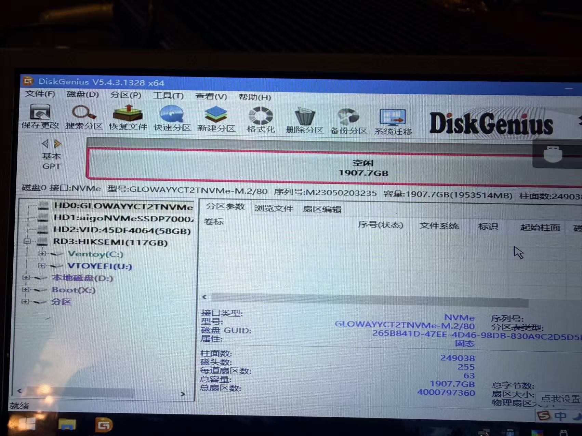The image size is (582, 436).
Task: Toggle the 中 Chinese input mode indicator
Action: tap(560, 416)
